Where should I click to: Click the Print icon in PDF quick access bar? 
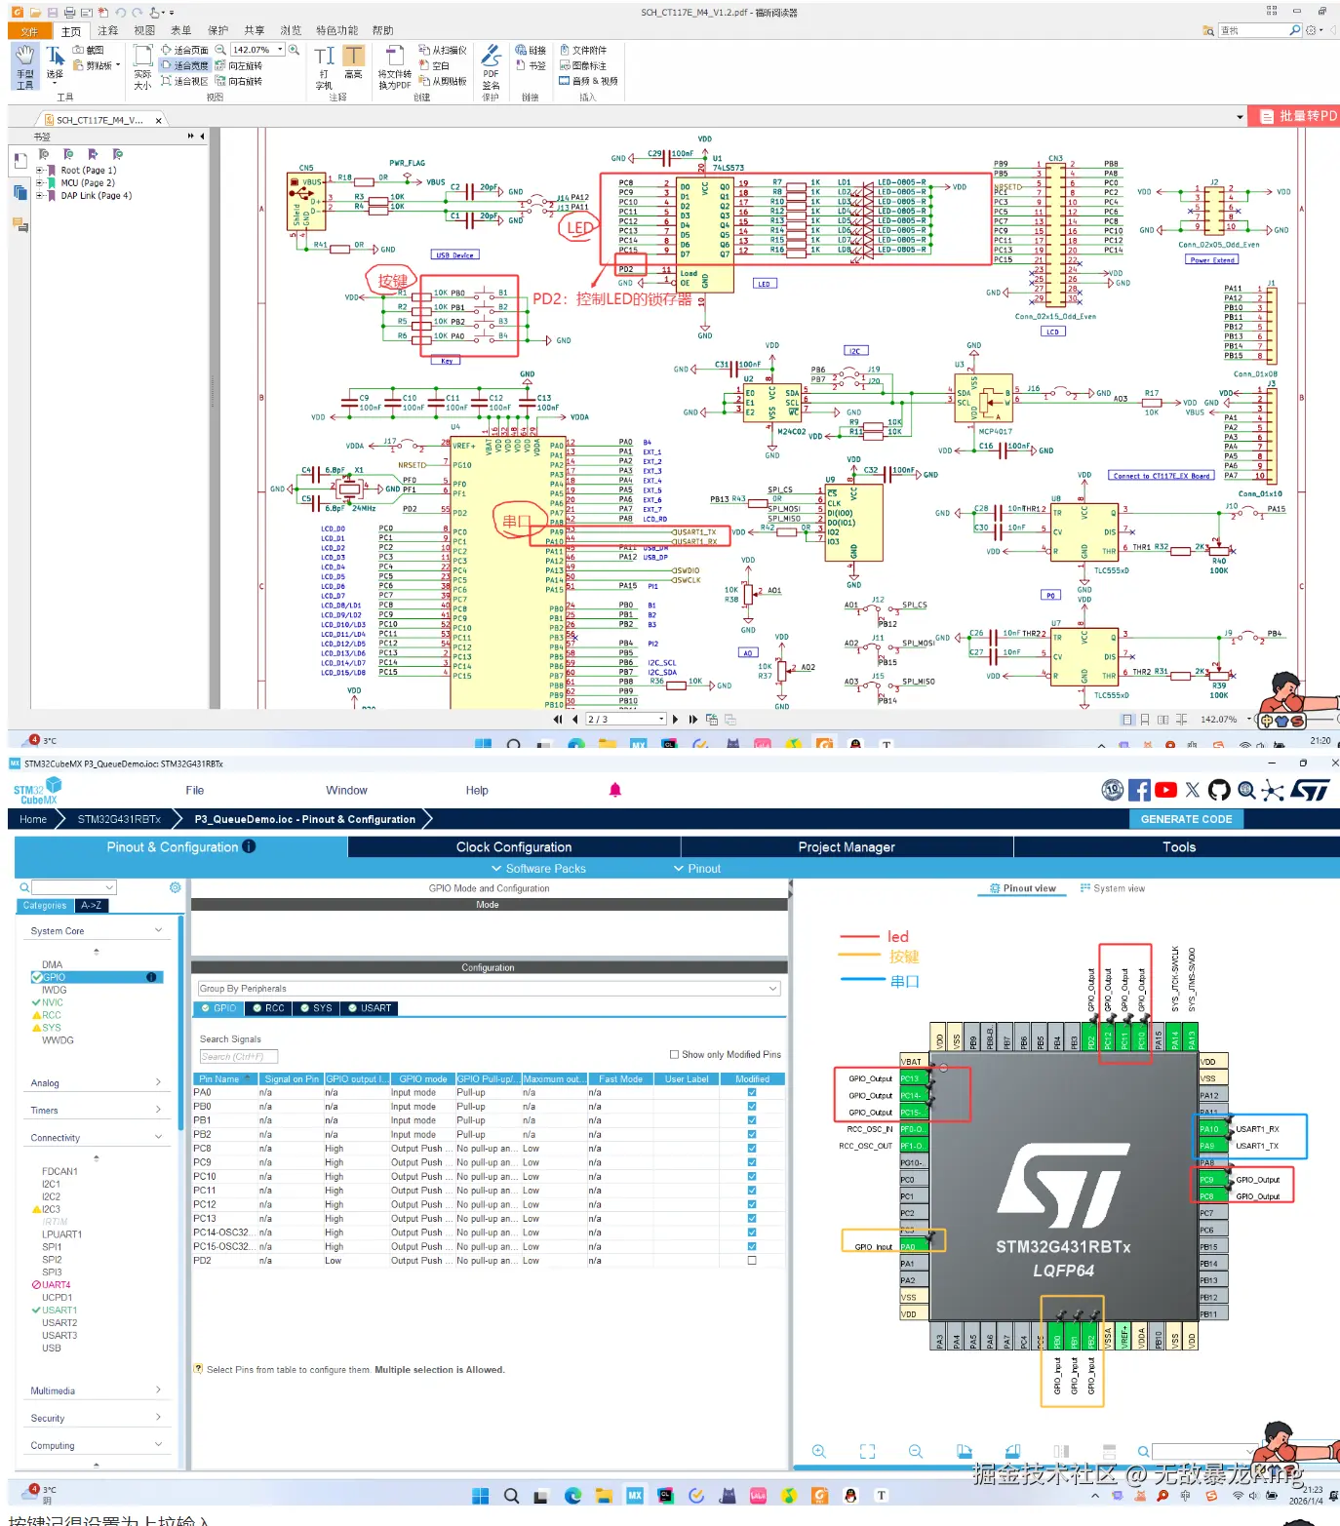pyautogui.click(x=69, y=13)
